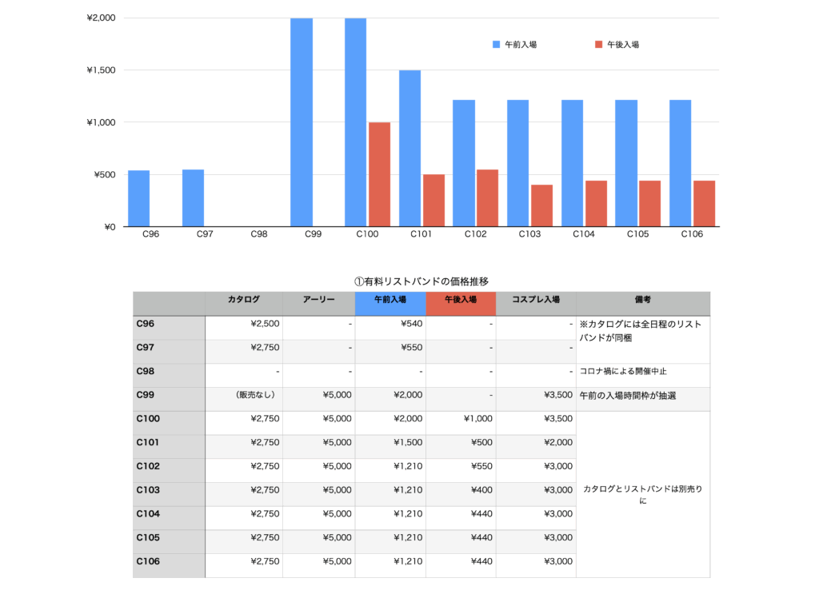Click the C98 x-axis label

point(258,234)
